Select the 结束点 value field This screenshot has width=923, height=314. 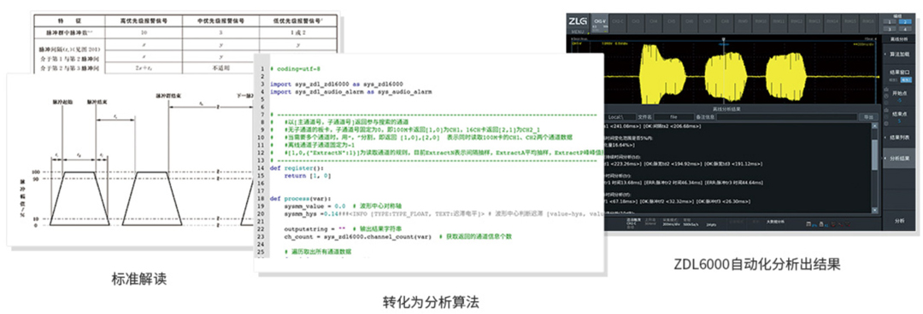[x=899, y=121]
